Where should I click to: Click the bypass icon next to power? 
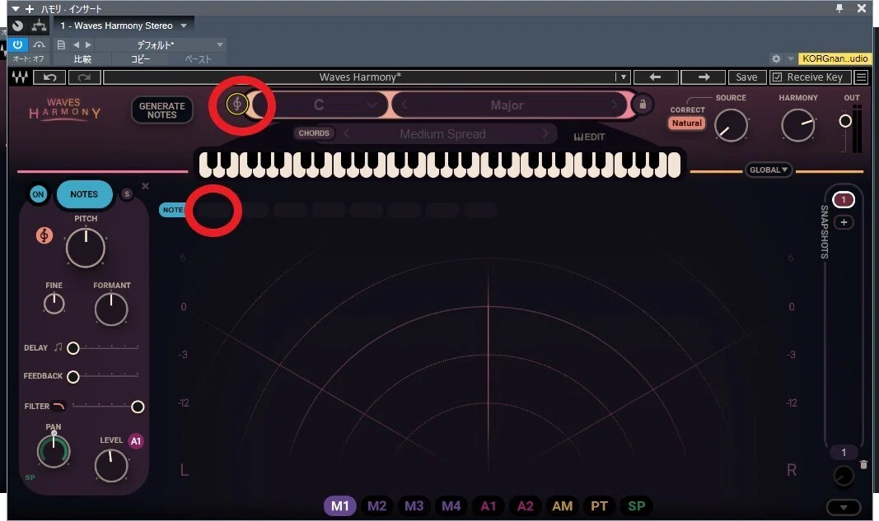[x=40, y=44]
